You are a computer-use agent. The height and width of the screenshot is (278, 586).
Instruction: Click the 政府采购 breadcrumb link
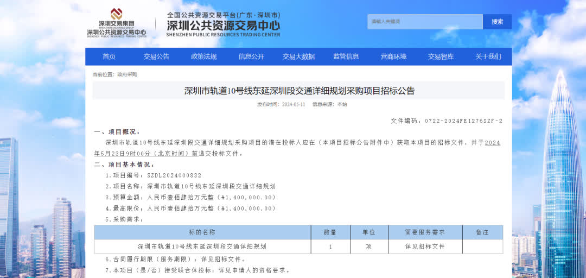click(x=128, y=74)
